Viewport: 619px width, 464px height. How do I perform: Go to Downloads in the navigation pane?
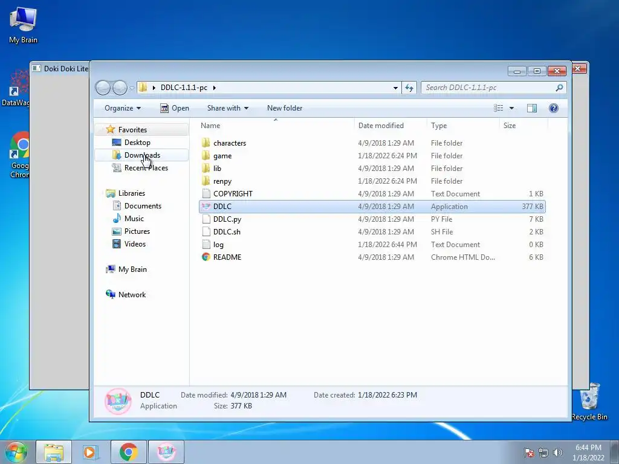(142, 155)
